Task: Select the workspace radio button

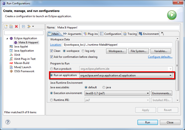Action: (64, 51)
